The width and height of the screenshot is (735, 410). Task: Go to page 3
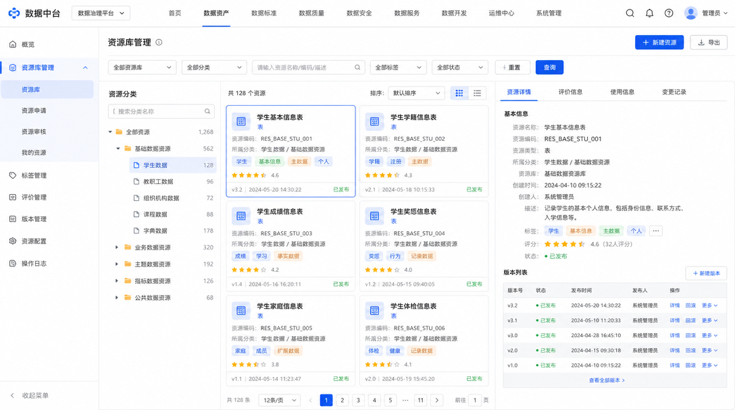coord(358,400)
